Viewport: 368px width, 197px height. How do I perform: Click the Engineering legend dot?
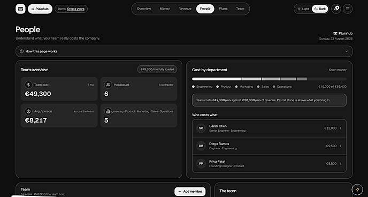[x=194, y=87]
